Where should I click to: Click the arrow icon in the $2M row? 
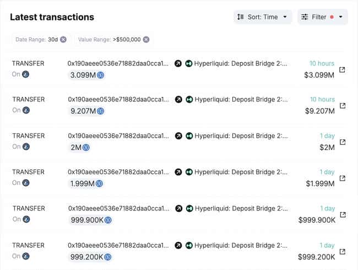coord(178,136)
